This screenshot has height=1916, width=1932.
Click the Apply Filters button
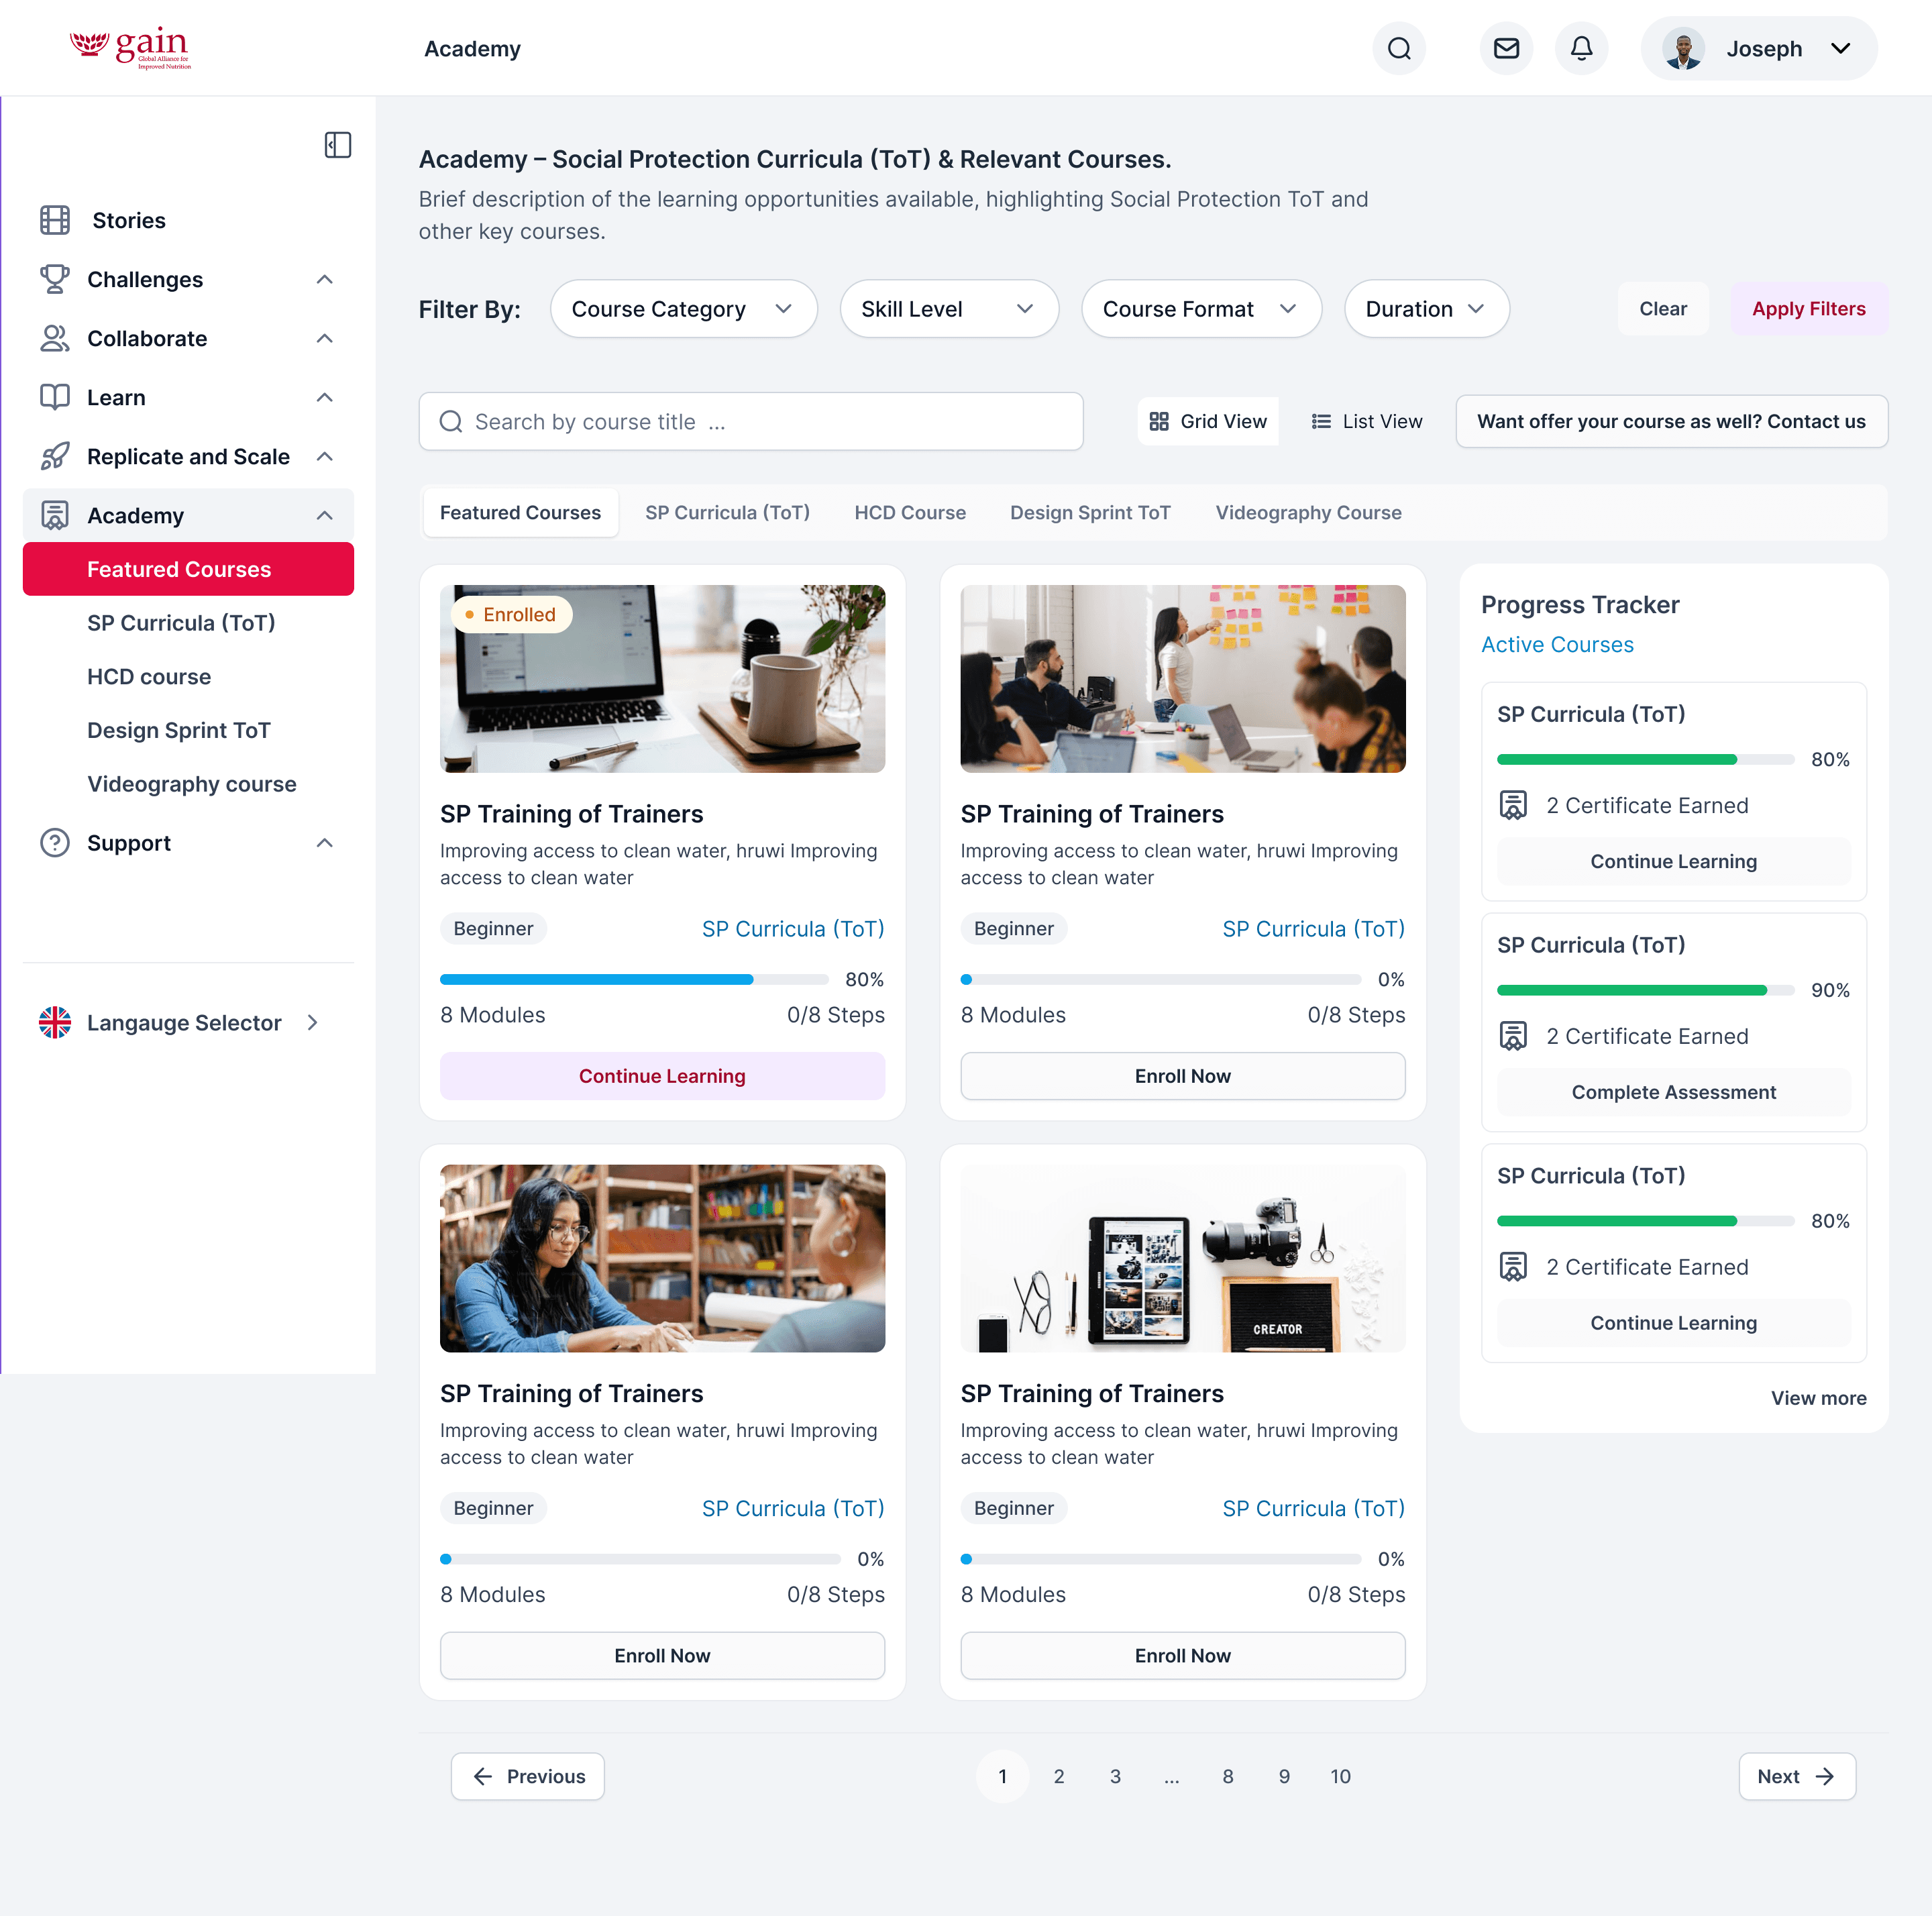click(1808, 309)
